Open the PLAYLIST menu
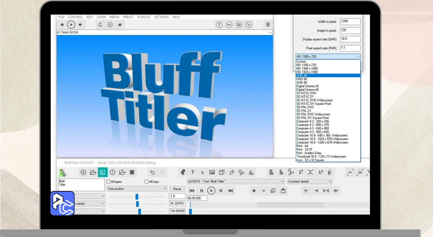This screenshot has width=433, height=237. click(x=144, y=17)
